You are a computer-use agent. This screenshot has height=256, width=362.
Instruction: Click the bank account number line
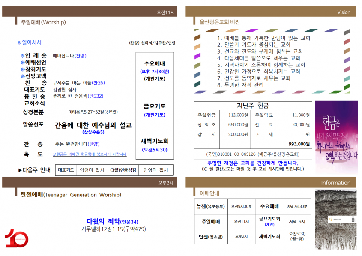coord(253,154)
